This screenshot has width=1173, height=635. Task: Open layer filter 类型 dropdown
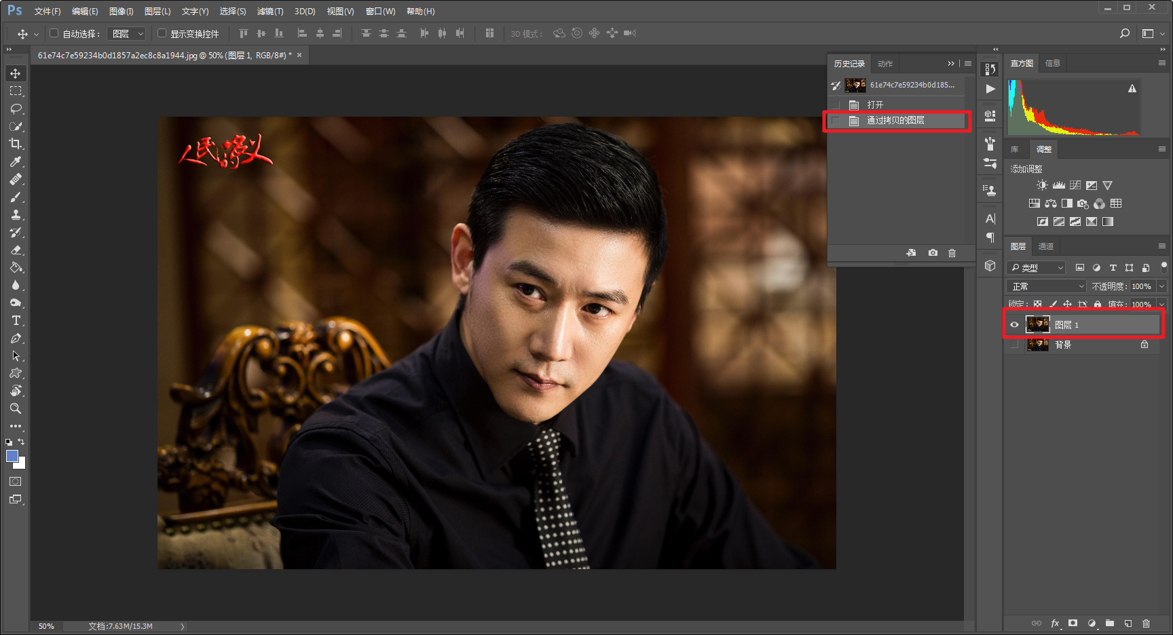(x=1036, y=268)
